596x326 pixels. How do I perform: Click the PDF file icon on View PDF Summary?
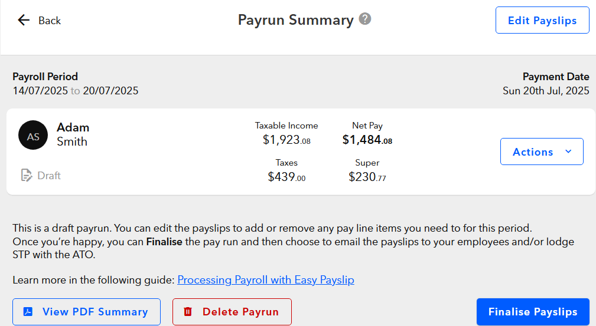[x=28, y=312]
